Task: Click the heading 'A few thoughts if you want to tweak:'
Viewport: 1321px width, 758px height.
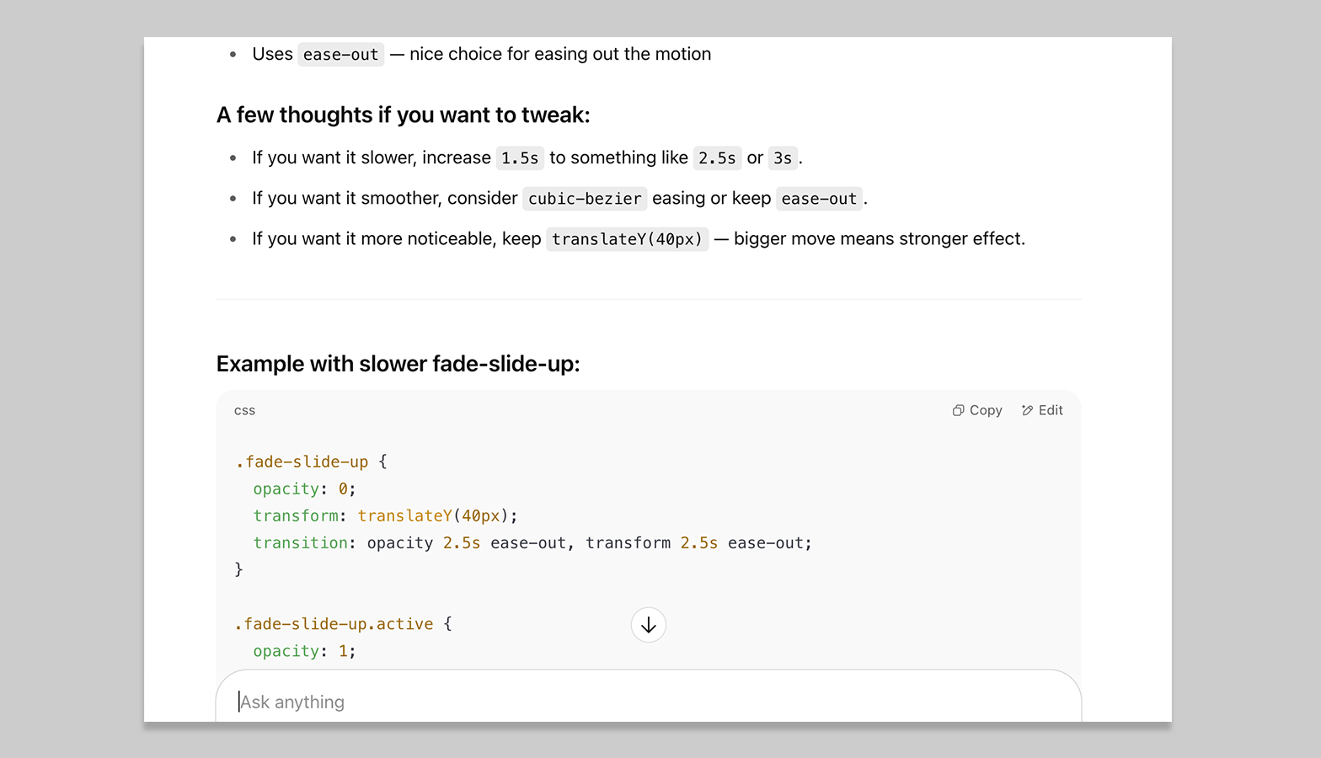Action: click(403, 115)
